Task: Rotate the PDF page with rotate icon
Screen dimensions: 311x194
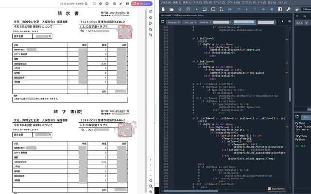Action: point(151,181)
